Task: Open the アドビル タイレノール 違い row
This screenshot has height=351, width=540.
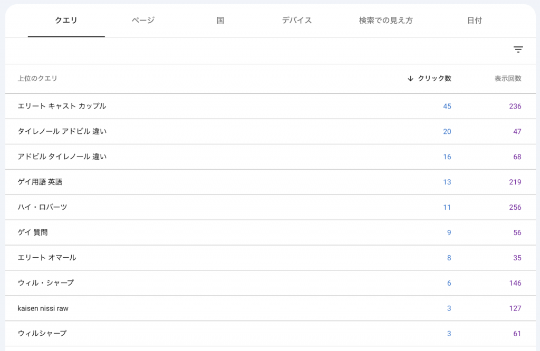Action: tap(62, 157)
